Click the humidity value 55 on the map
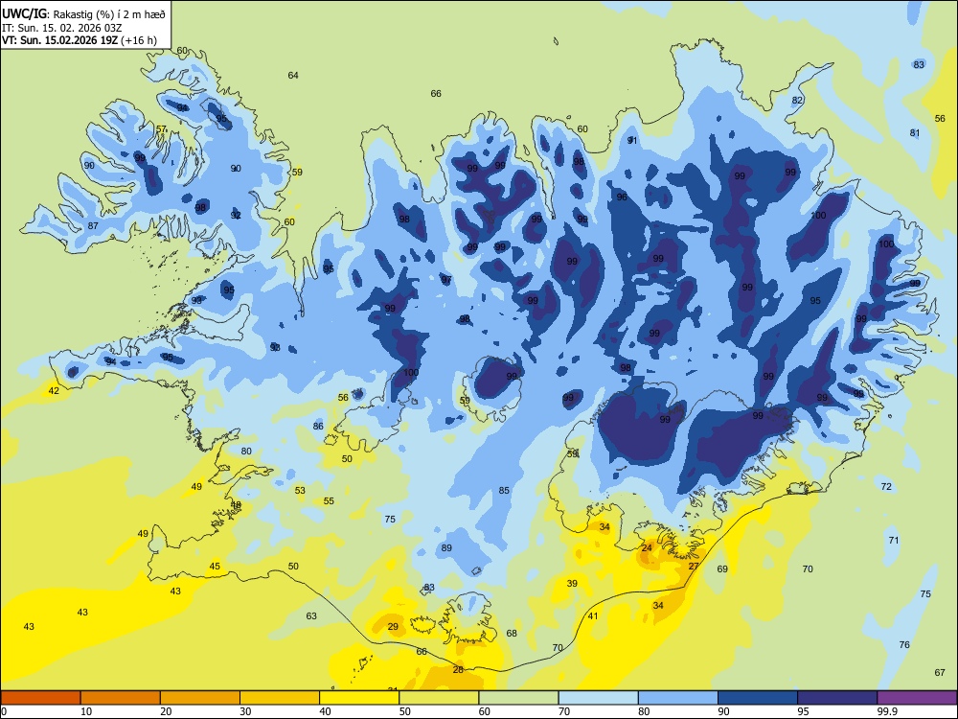Viewport: 958px width, 719px height. [329, 500]
